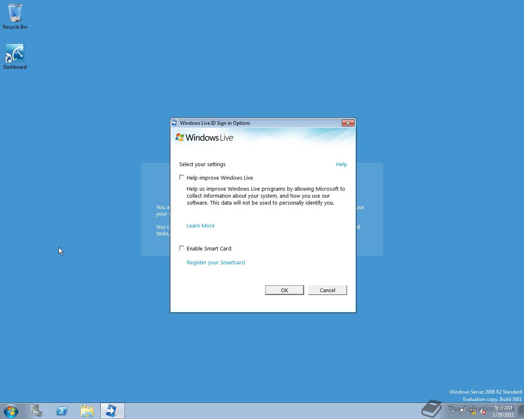
Task: Select the active connector taskbar button
Action: point(112,411)
